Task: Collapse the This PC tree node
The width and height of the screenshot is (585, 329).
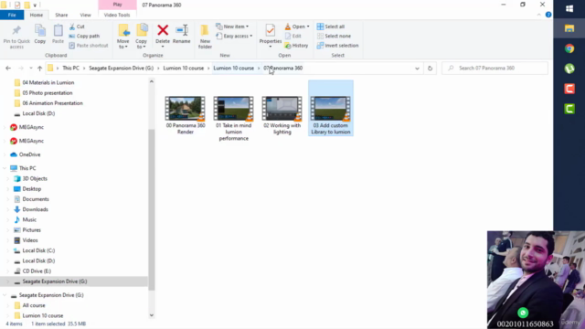Action: (5, 168)
